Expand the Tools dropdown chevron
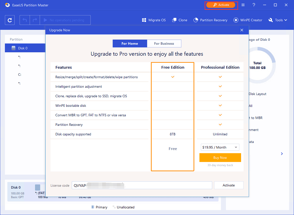 click(x=285, y=20)
